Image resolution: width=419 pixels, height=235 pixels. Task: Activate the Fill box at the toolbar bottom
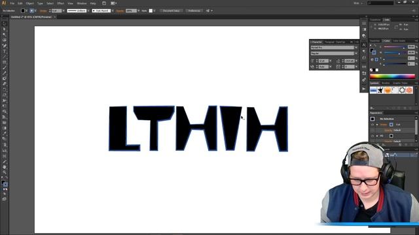click(3, 183)
